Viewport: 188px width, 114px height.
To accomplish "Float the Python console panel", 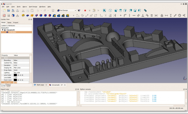I will (x=184, y=89).
